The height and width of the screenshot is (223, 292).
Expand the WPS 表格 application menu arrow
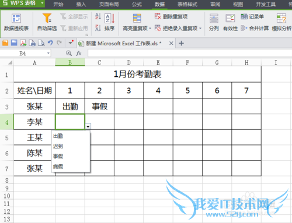(x=42, y=3)
